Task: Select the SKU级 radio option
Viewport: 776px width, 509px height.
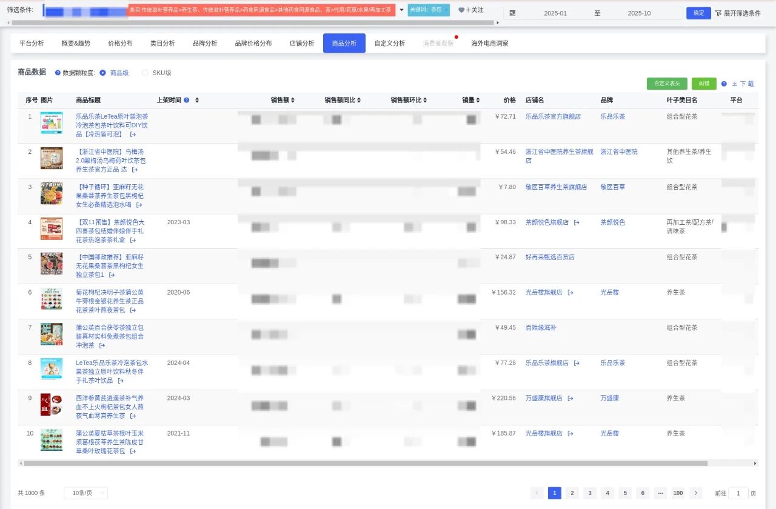Action: pos(145,73)
